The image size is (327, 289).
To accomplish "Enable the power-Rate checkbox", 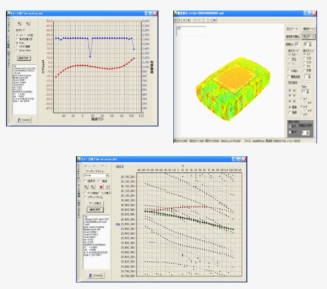I will tap(17, 50).
